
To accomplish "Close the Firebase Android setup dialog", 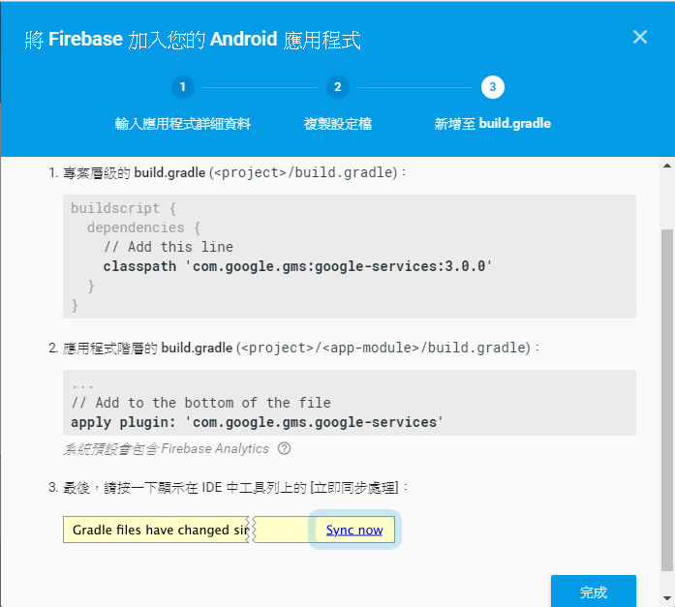I will [640, 37].
